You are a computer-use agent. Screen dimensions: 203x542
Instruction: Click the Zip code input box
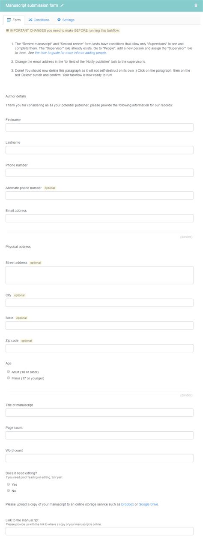point(99,348)
